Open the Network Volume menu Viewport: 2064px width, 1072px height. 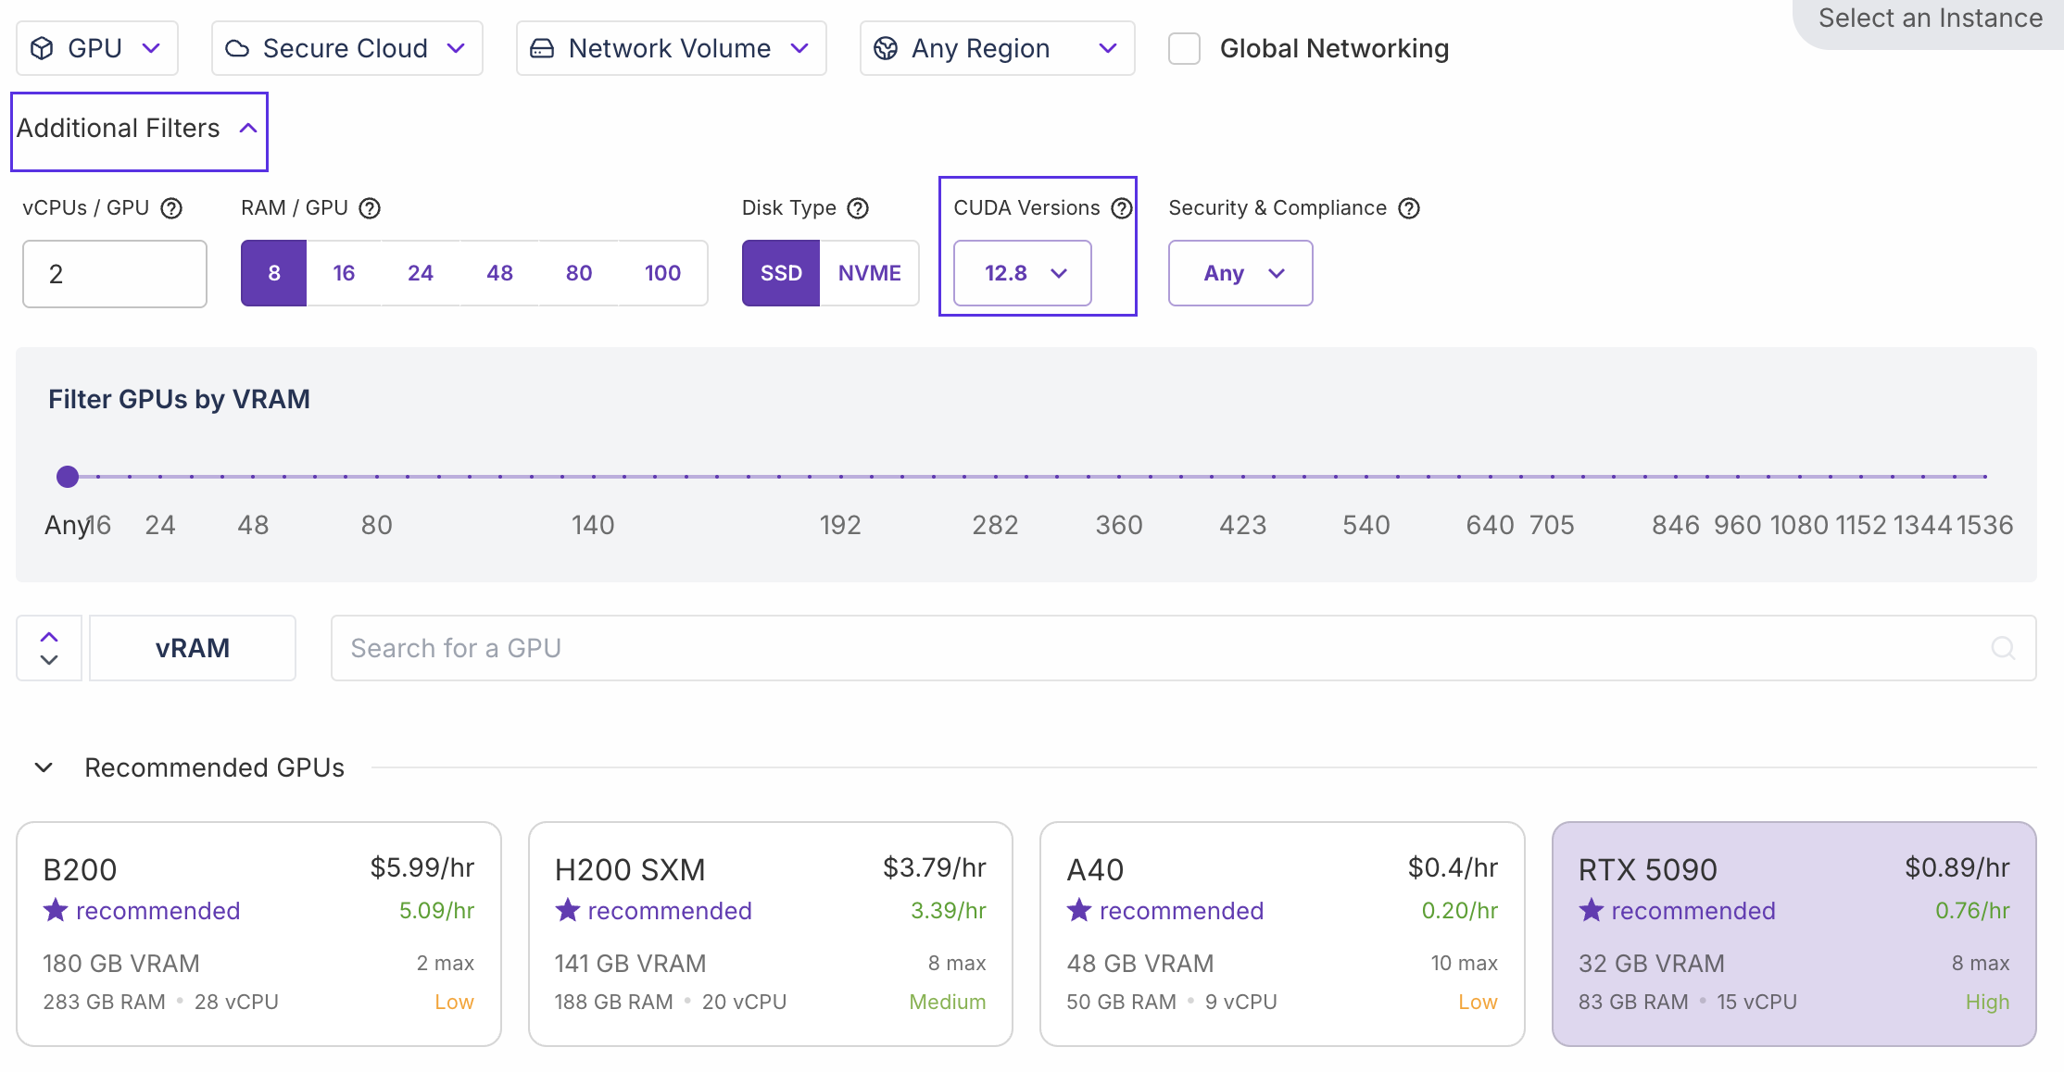click(x=671, y=48)
